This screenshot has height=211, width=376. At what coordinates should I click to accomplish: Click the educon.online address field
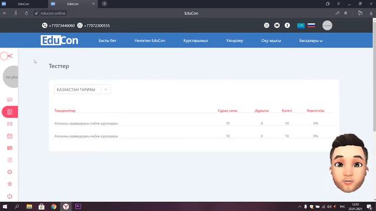click(53, 13)
